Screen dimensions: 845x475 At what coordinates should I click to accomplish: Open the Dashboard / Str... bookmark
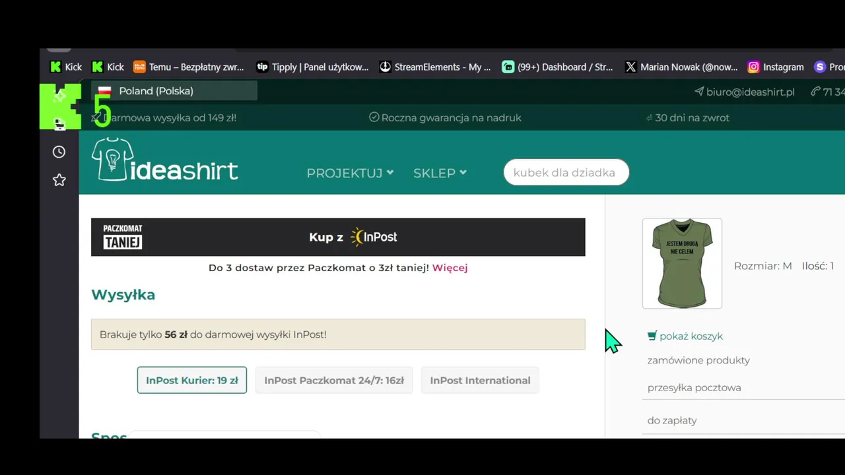[558, 67]
